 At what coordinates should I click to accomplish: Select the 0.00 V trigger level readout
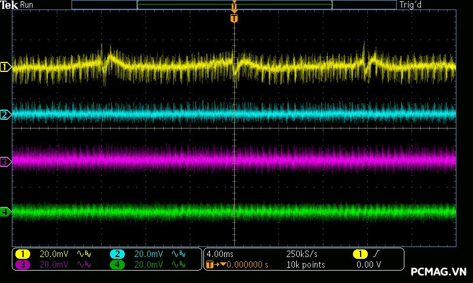point(368,265)
